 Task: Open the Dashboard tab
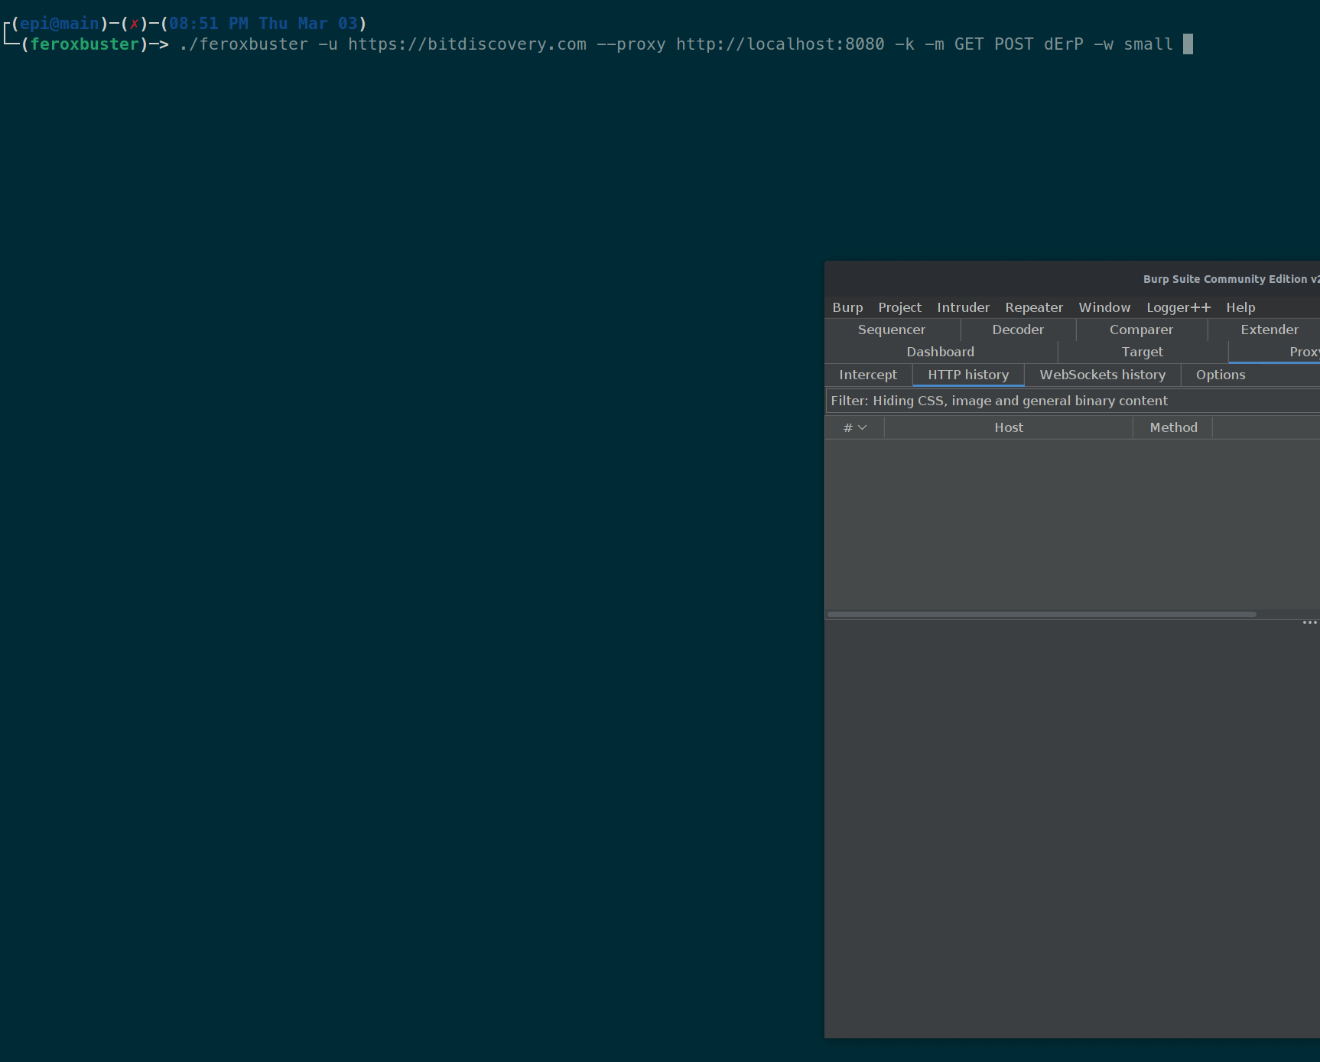(x=940, y=352)
